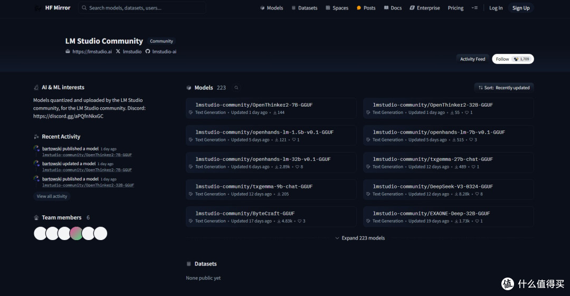
Task: Expand 223 models list
Action: pos(360,238)
